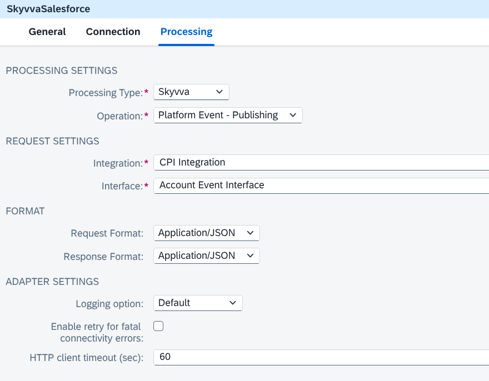
Task: Click the Logging option label
Action: [x=110, y=304]
